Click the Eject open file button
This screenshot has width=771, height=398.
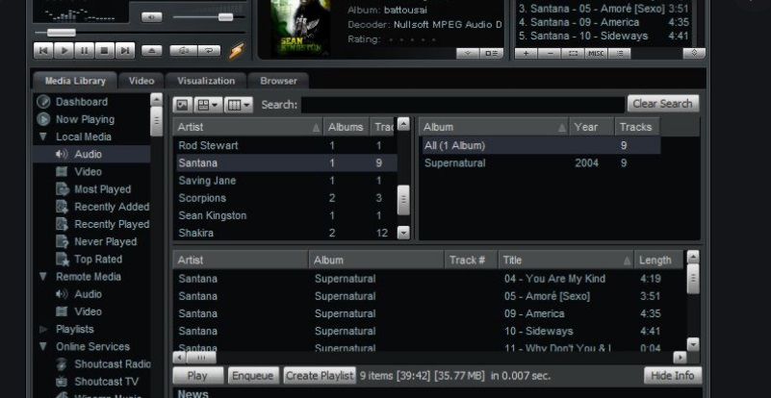pos(152,50)
